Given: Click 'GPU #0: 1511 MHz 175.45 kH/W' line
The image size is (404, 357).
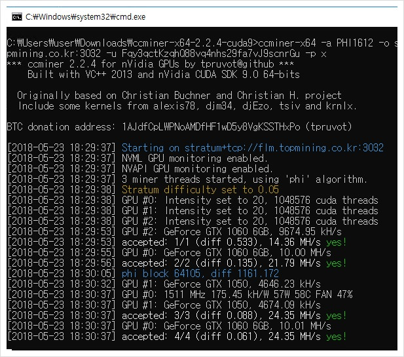Looking at the screenshot, I should click(237, 294).
